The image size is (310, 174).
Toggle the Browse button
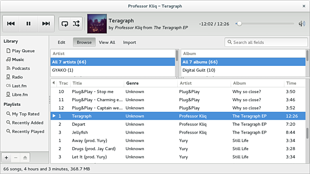[84, 42]
